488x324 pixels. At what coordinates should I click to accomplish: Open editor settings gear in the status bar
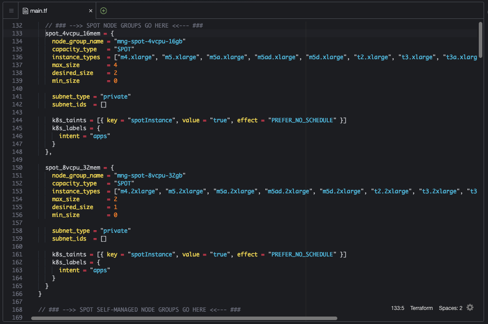click(x=470, y=307)
